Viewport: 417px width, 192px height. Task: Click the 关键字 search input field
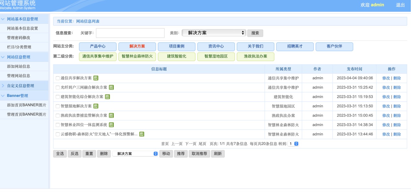[130, 33]
